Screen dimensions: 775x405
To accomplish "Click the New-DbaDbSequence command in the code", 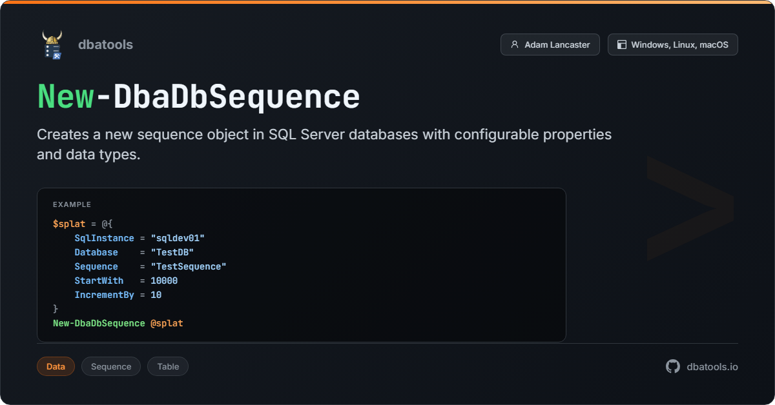I will (x=99, y=323).
